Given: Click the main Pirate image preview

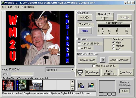Looking at the screenshot, I should 40,38.
